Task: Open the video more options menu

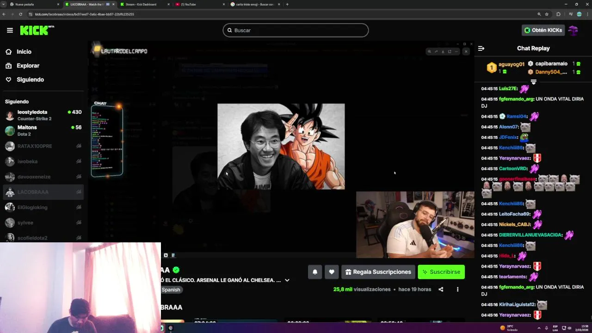Action: click(x=457, y=290)
